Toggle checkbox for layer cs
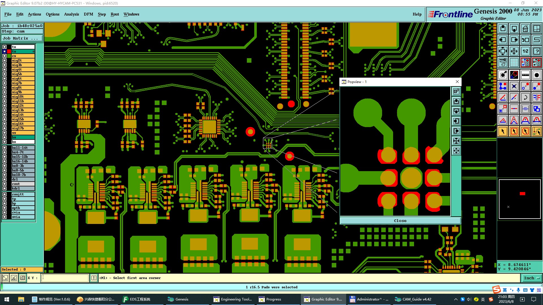Screen dimensions: 543x305 pyautogui.click(x=5, y=56)
